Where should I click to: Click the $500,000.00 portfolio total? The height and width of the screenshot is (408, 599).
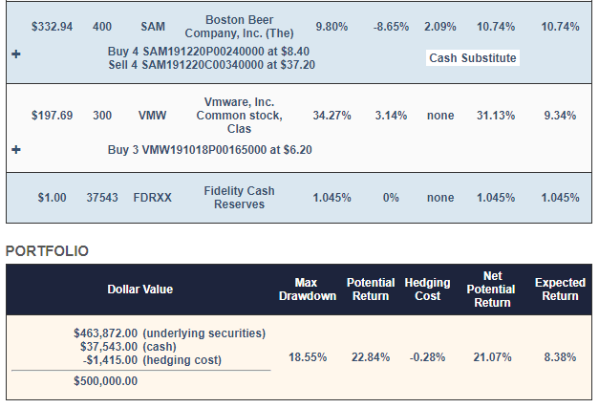tap(105, 380)
